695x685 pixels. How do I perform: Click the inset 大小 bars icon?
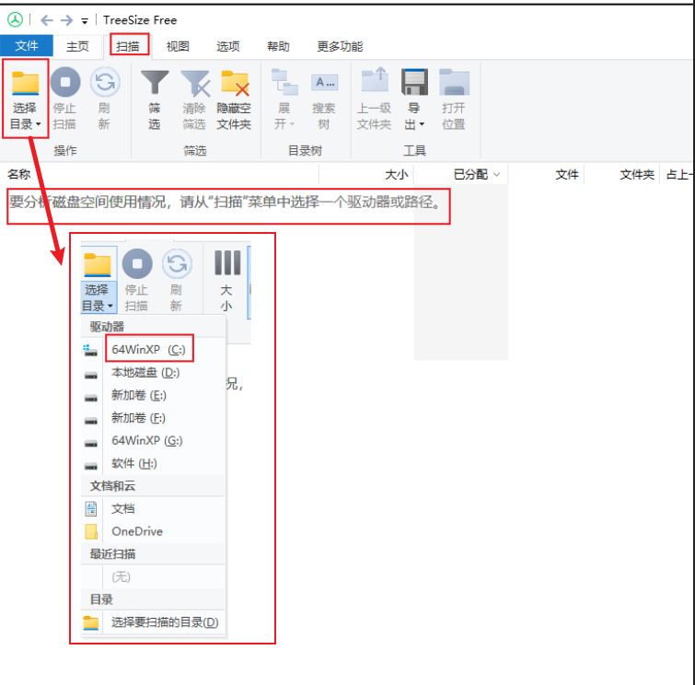[227, 262]
